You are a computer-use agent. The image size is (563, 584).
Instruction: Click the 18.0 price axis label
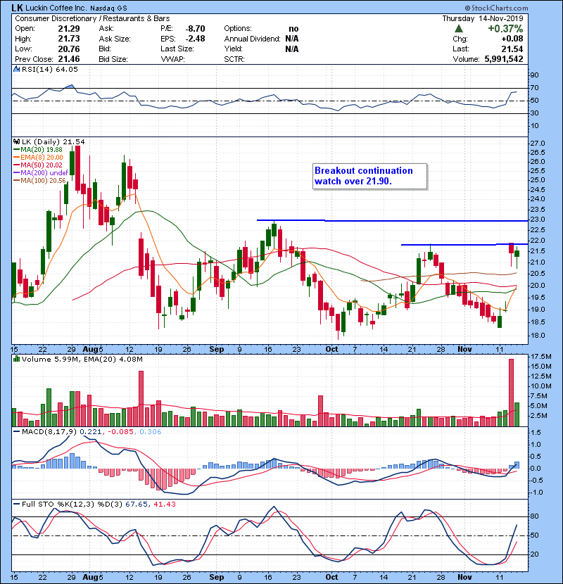pos(538,335)
